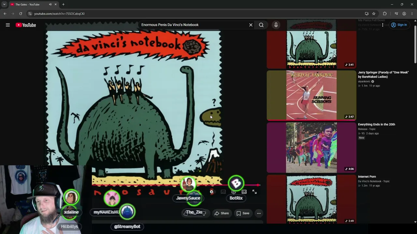Toggle subtitles in the video player
Screen dimensions: 417x234
pyautogui.click(x=223, y=192)
